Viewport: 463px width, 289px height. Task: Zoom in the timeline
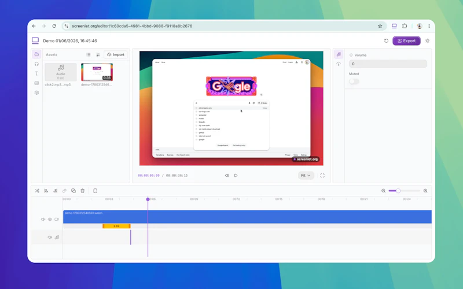point(425,191)
